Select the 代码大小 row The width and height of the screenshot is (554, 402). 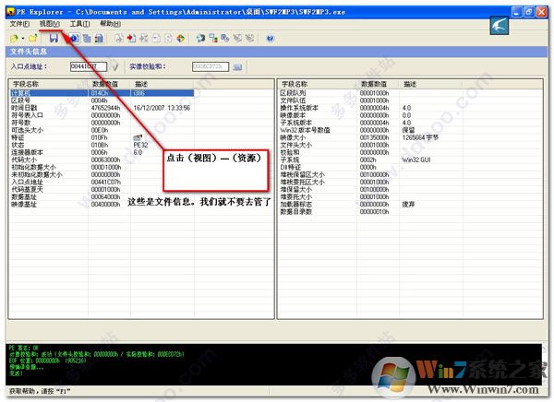click(102, 160)
